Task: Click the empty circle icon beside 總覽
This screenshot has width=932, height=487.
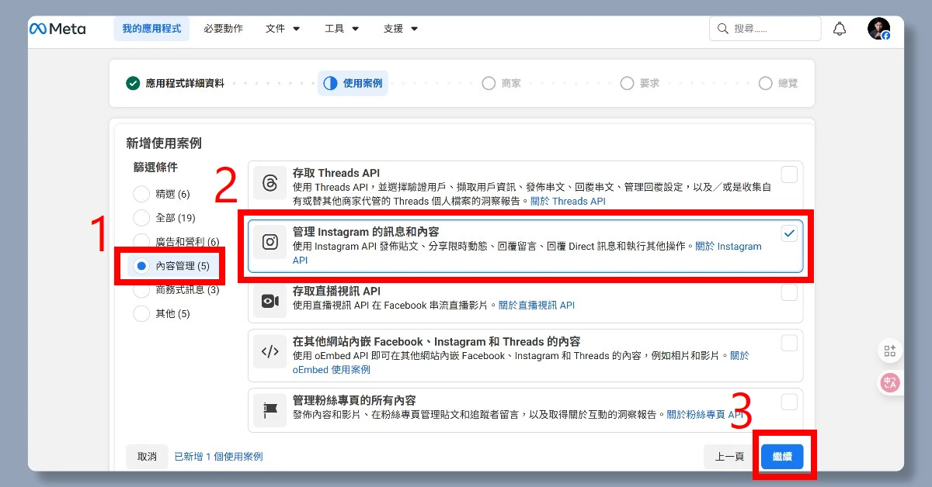Action: point(765,83)
